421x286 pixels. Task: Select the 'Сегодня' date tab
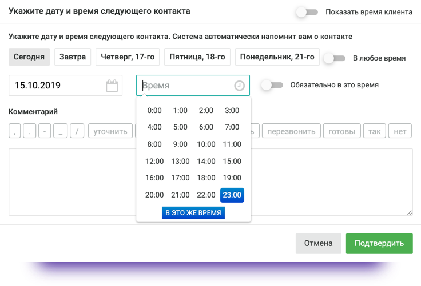click(29, 57)
